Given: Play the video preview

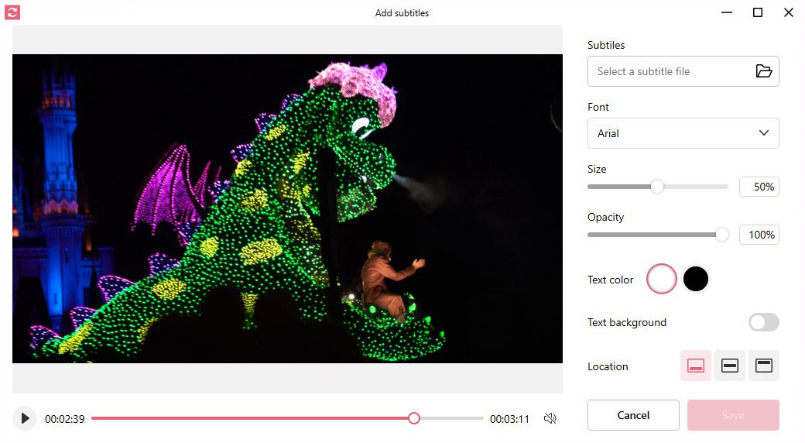Looking at the screenshot, I should 25,418.
